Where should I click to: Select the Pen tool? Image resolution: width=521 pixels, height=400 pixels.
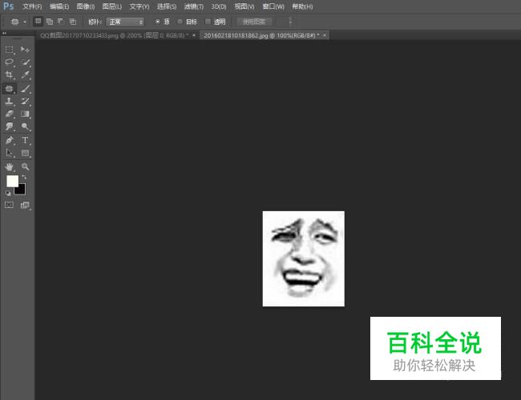tap(9, 140)
